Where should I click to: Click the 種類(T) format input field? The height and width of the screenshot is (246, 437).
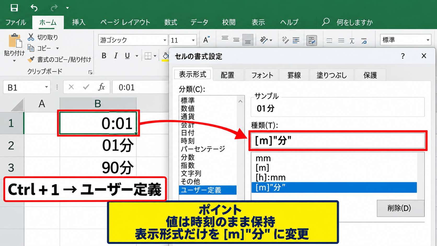pos(338,141)
